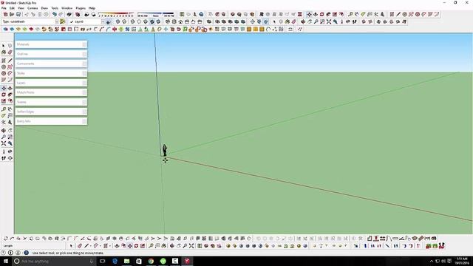Viewport: 473px width, 266px height.
Task: Enable Monochrome face style
Action: 158,21
